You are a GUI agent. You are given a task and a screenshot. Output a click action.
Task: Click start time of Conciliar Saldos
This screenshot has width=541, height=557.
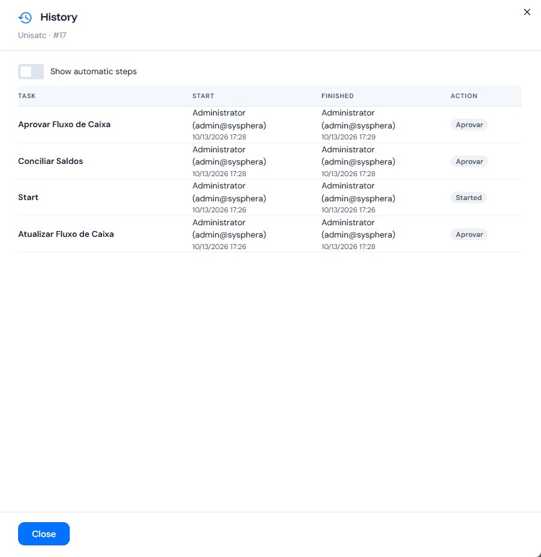tap(219, 174)
